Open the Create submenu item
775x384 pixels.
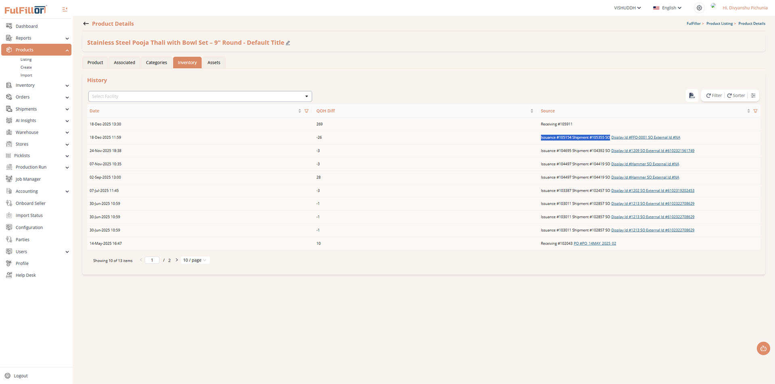point(26,67)
